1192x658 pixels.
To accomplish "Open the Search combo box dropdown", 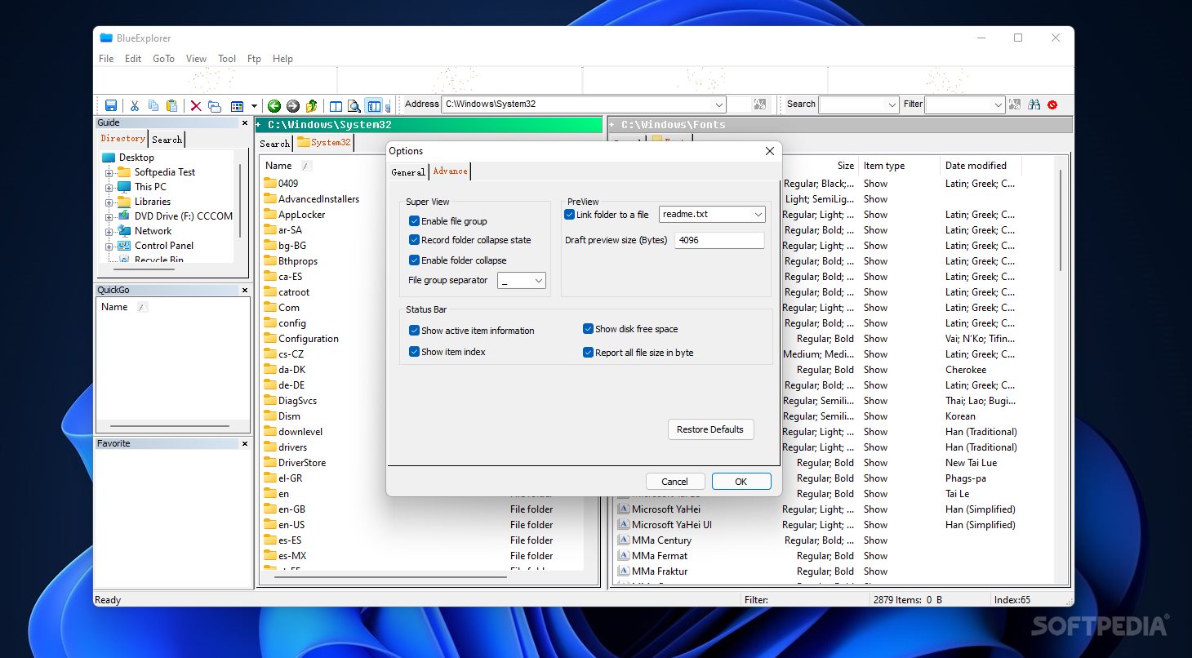I will pyautogui.click(x=892, y=104).
